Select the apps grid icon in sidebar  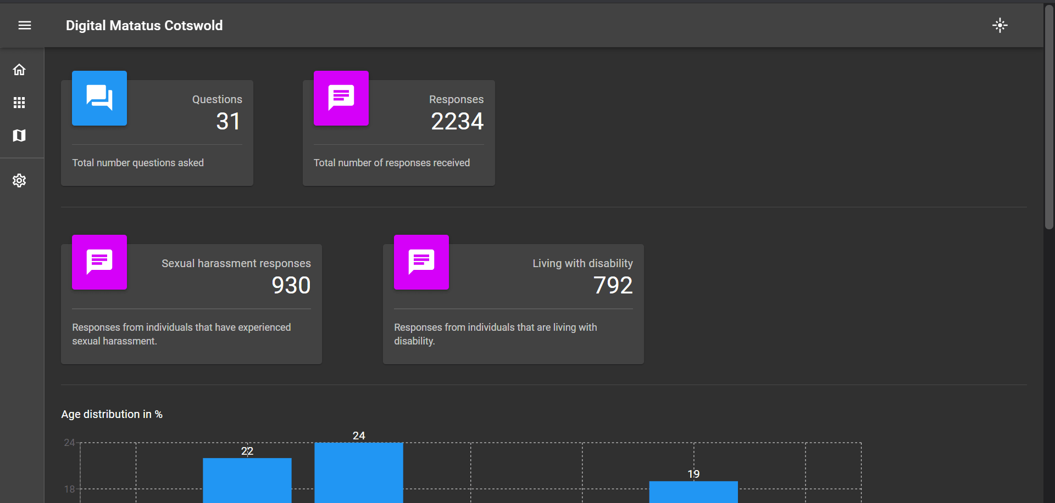[19, 103]
